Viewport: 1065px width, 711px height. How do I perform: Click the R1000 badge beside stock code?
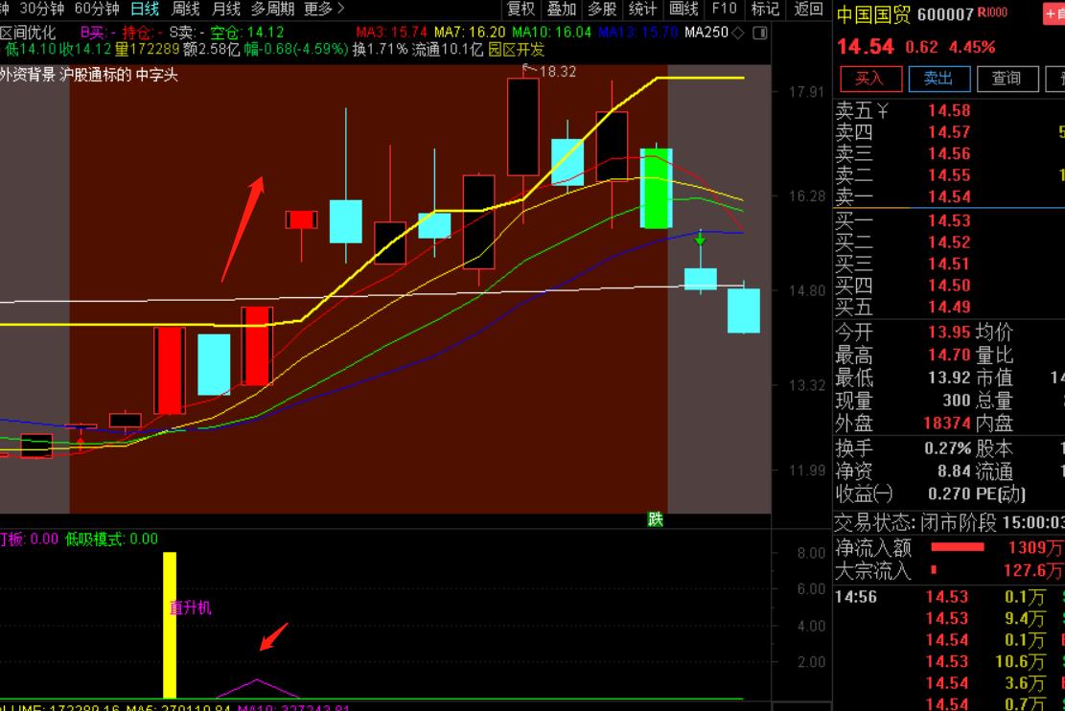click(x=996, y=12)
